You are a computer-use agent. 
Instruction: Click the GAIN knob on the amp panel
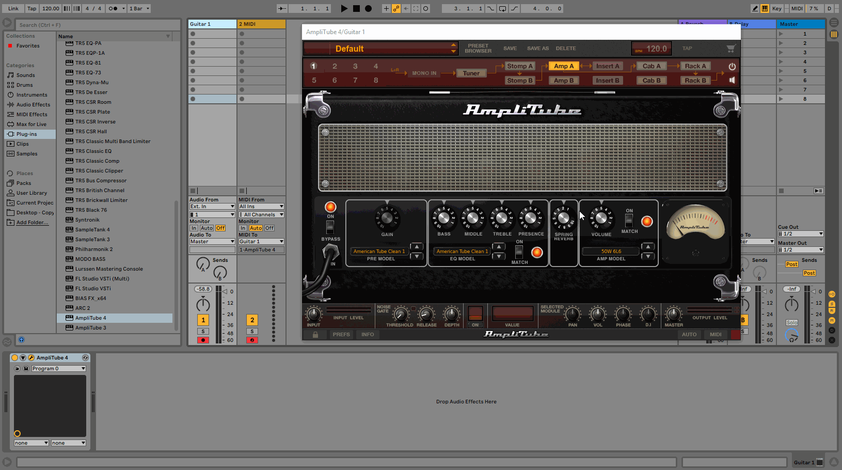pos(386,218)
